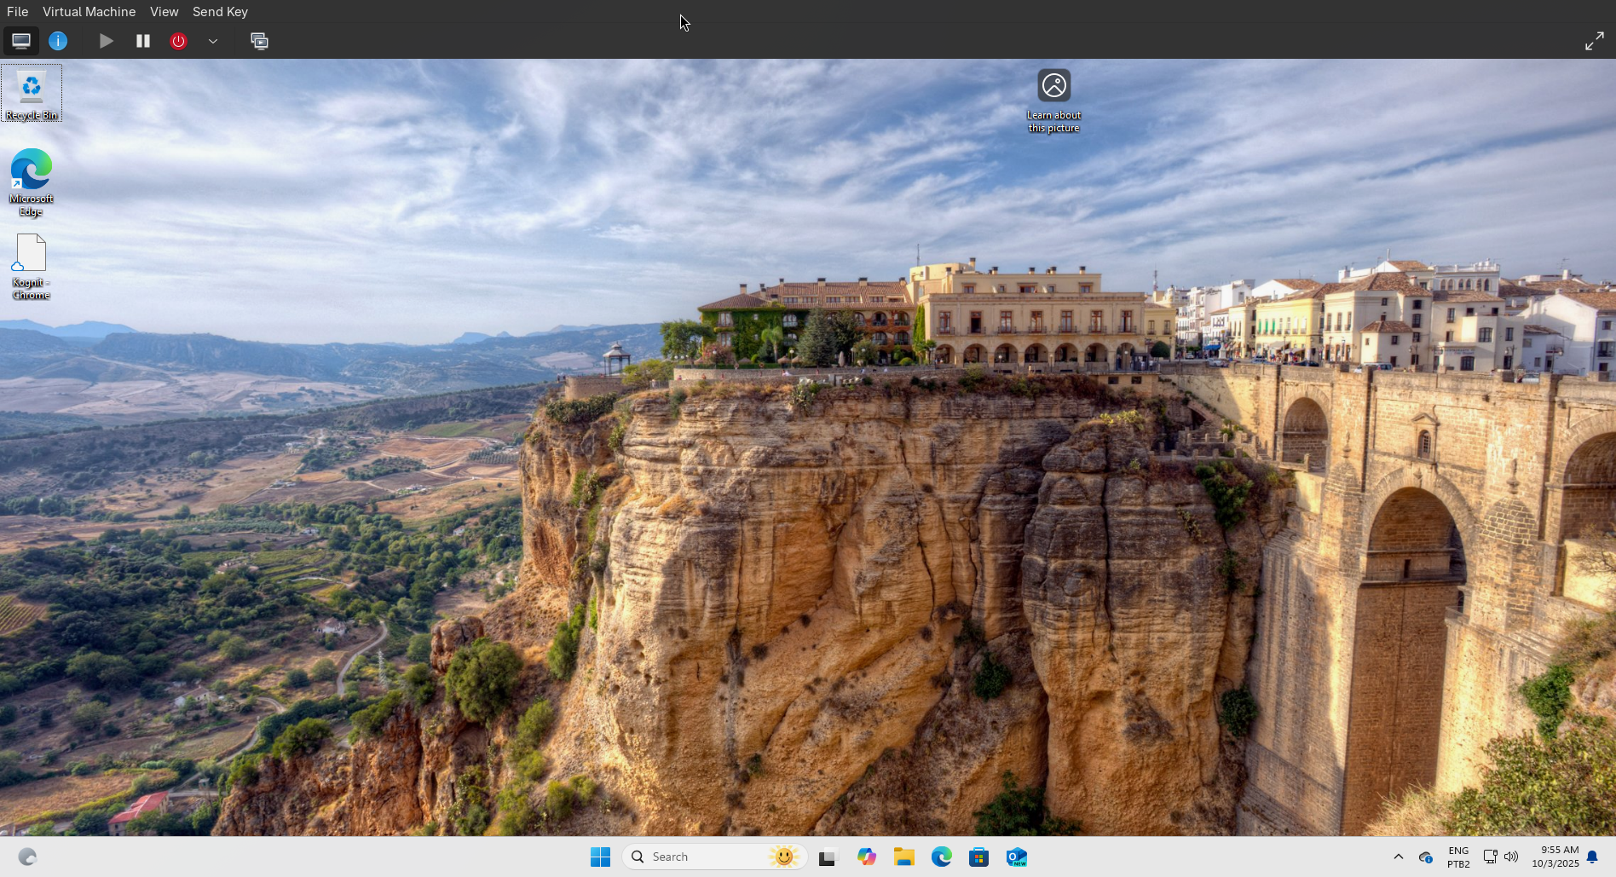Image resolution: width=1616 pixels, height=877 pixels.
Task: Open virtual machine details with info icon
Action: coord(58,40)
